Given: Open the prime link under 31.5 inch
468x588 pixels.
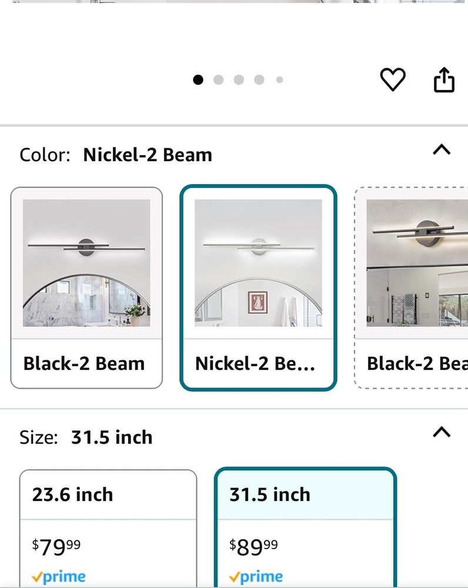Looking at the screenshot, I should pyautogui.click(x=257, y=576).
